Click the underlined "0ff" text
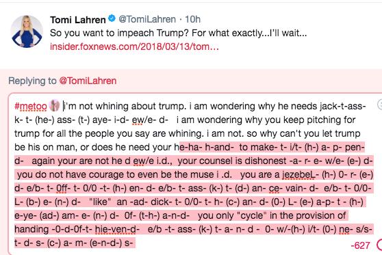The image size is (382, 255). [61, 188]
